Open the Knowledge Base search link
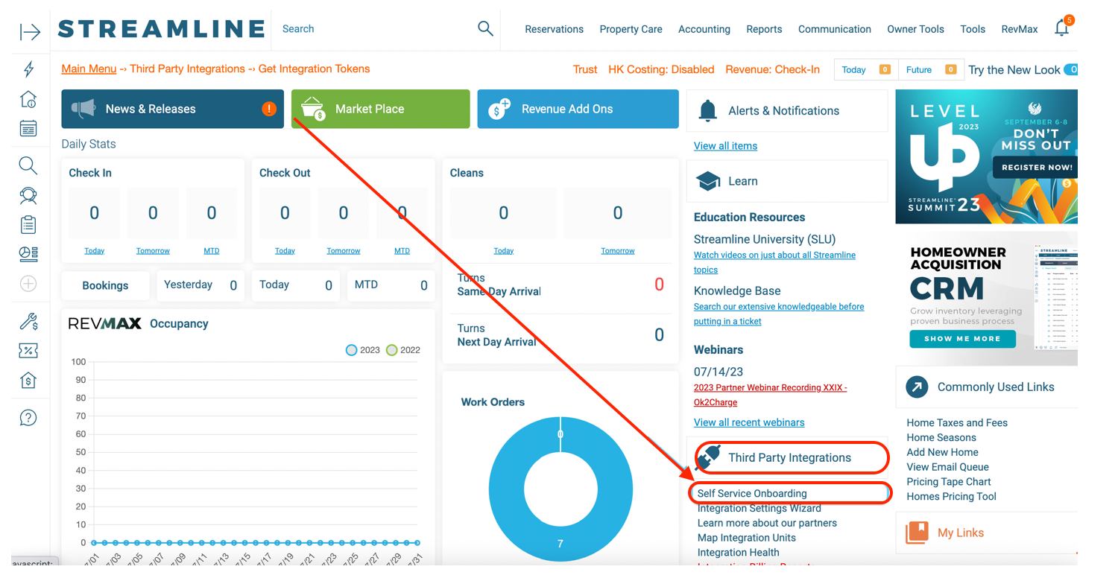This screenshot has width=1118, height=578. 779,314
